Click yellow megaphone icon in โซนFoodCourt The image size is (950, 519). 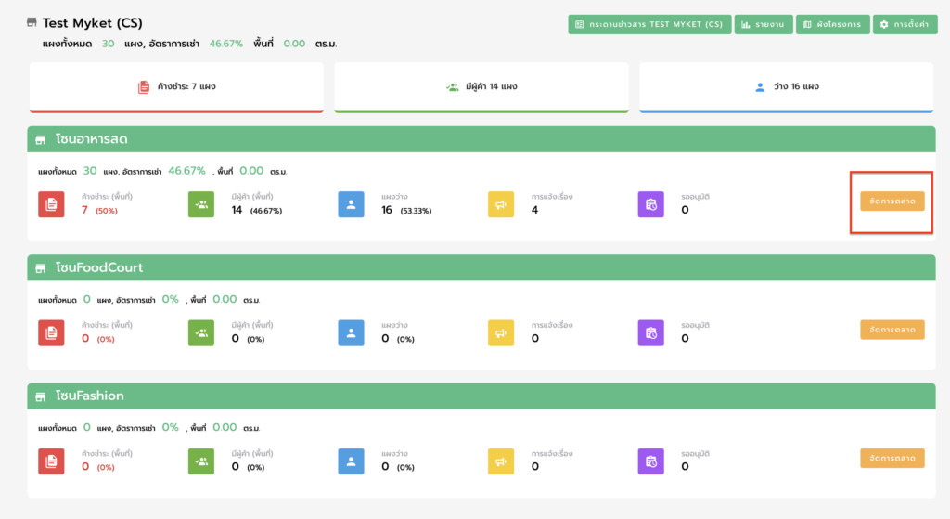[501, 332]
